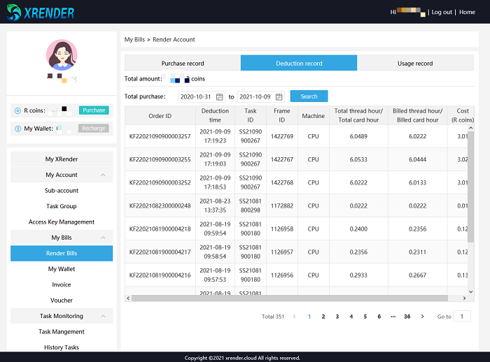The width and height of the screenshot is (490, 362).
Task: Click the green Purchase button
Action: 93,110
